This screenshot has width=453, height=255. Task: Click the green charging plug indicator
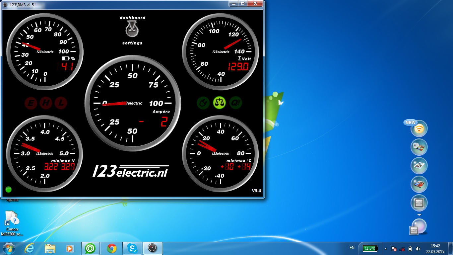(203, 103)
